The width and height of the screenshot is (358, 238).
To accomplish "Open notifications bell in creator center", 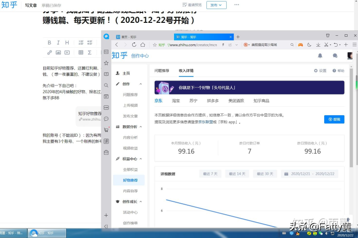I will tap(320, 56).
